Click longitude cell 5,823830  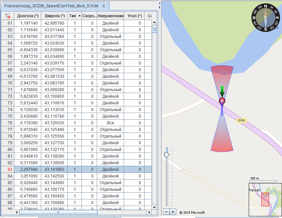tap(28, 96)
